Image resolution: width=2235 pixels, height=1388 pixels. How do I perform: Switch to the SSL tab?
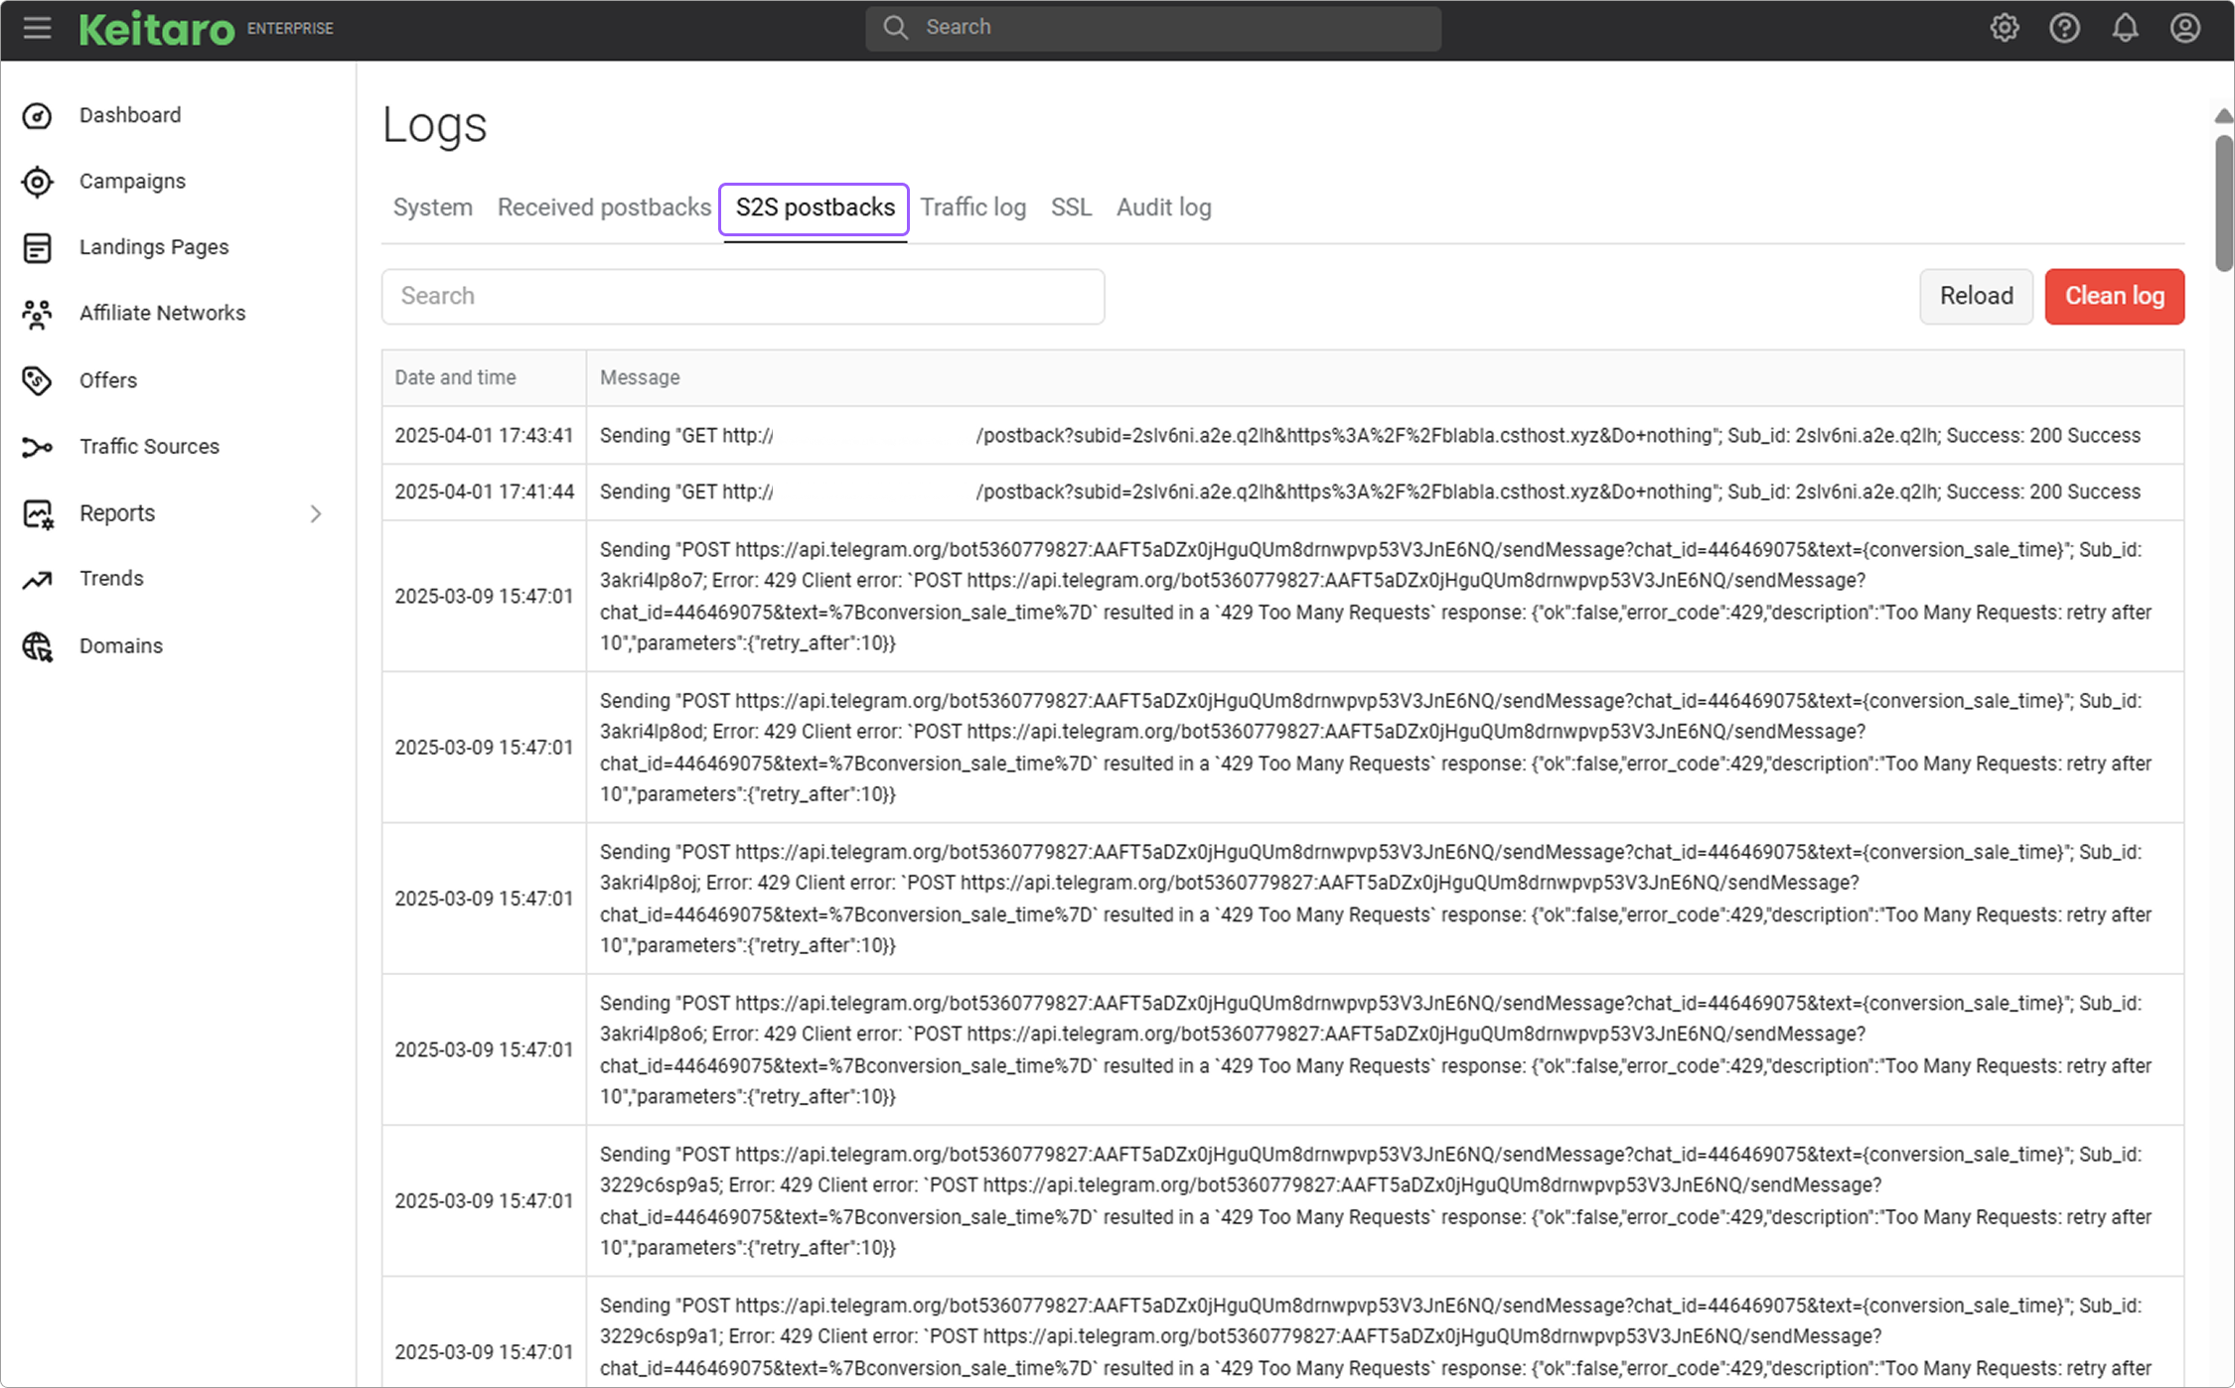(x=1071, y=208)
